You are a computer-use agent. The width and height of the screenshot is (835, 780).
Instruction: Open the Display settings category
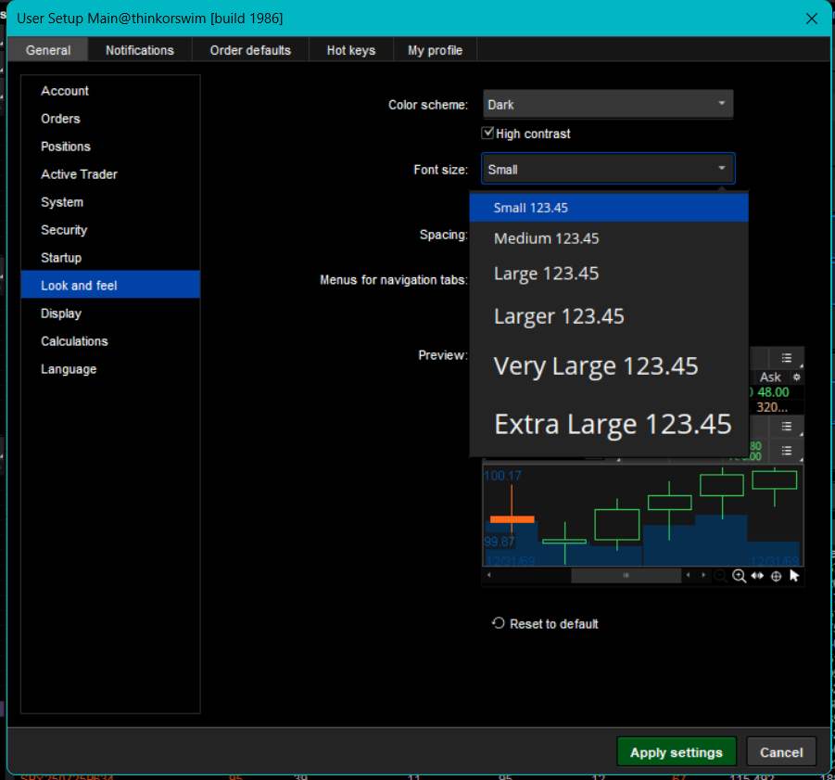coord(61,313)
